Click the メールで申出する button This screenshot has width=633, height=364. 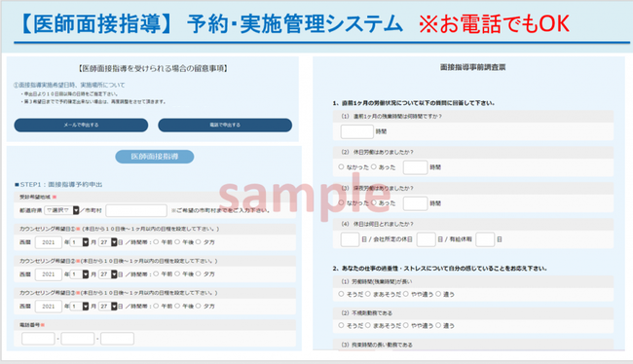pos(81,126)
